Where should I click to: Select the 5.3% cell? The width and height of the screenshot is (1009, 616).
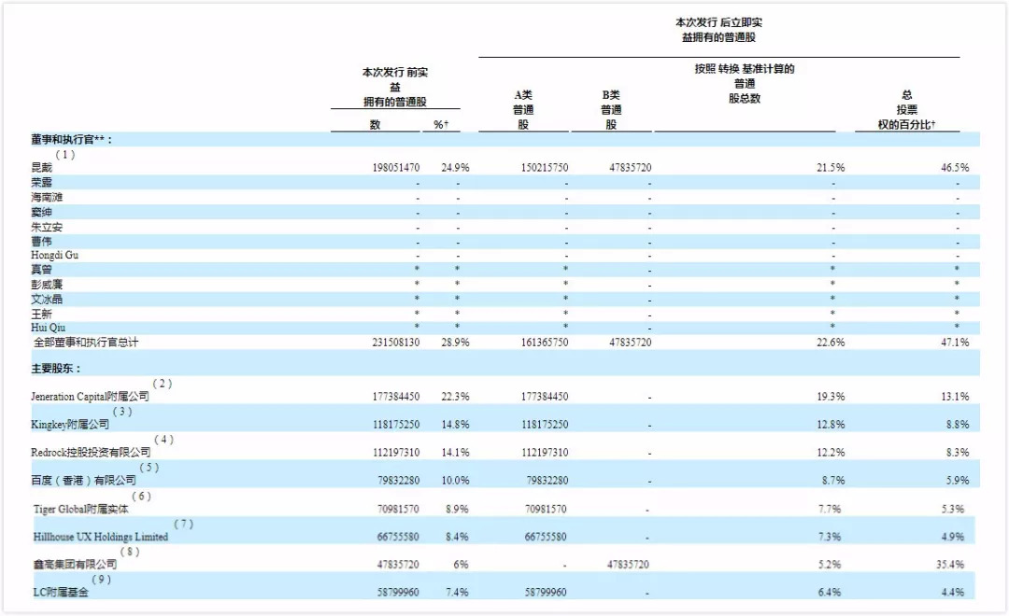(952, 510)
